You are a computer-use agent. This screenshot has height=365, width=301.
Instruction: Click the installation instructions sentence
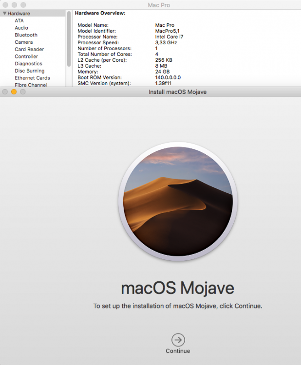coord(177,306)
